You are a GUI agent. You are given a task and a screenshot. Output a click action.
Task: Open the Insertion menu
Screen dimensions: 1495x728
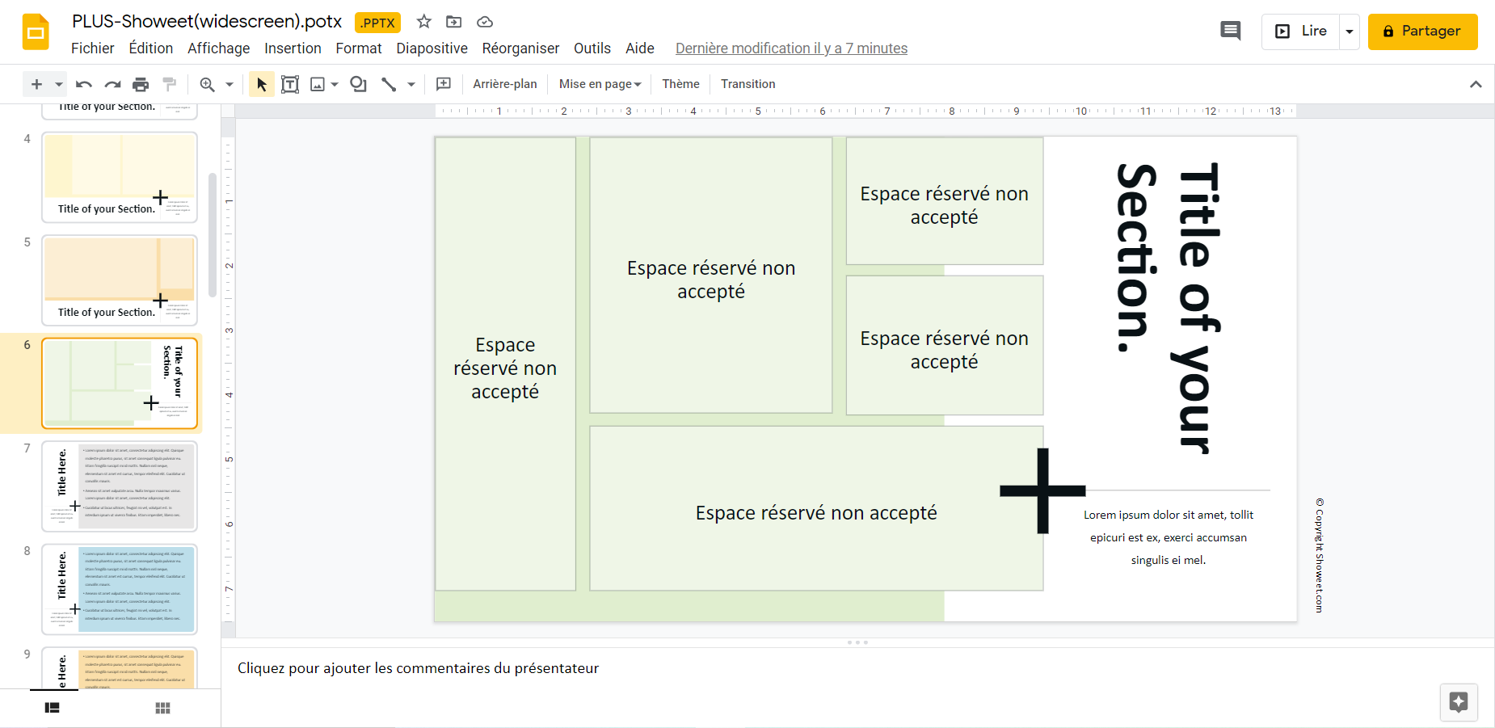[293, 48]
